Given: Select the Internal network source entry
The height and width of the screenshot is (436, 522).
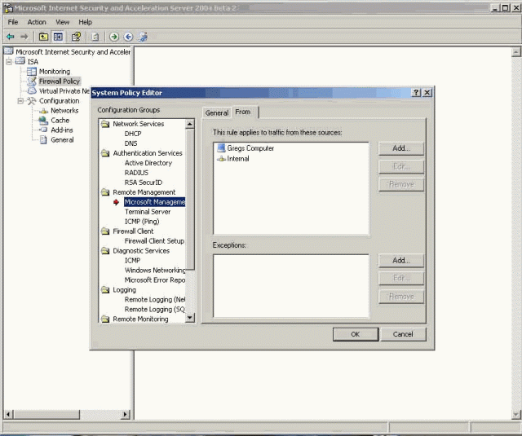Looking at the screenshot, I should coord(238,159).
